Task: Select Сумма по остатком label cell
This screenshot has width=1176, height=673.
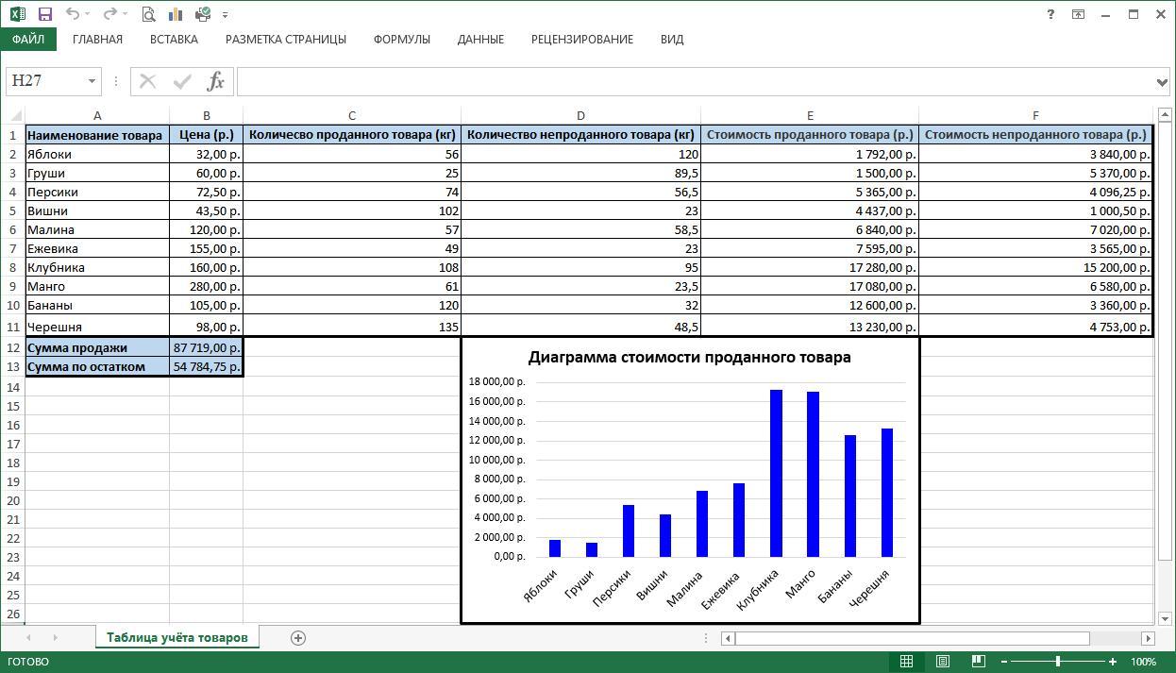Action: 97,366
